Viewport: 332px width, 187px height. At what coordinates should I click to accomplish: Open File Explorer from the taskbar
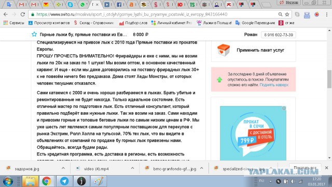click(x=30, y=181)
